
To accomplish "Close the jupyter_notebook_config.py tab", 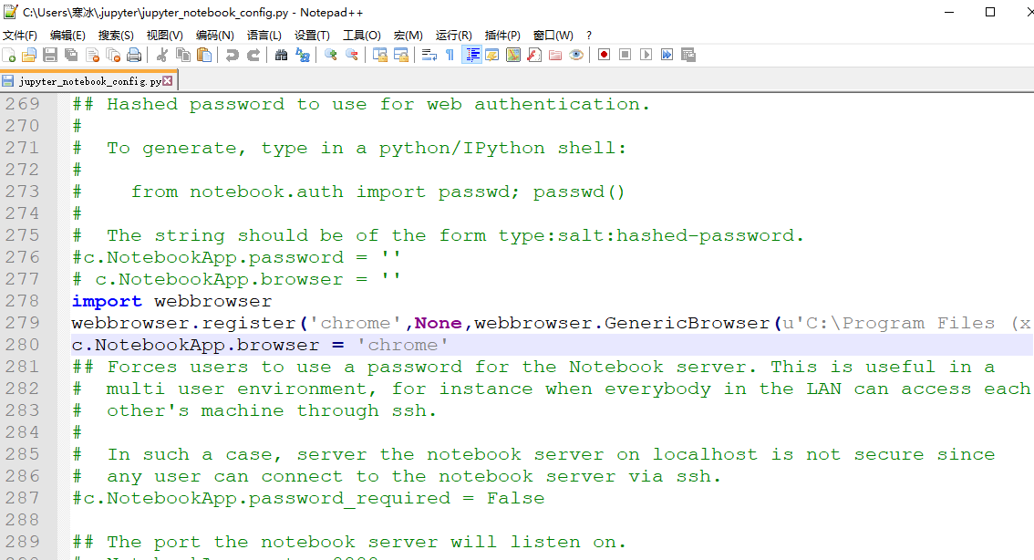I will tap(166, 79).
